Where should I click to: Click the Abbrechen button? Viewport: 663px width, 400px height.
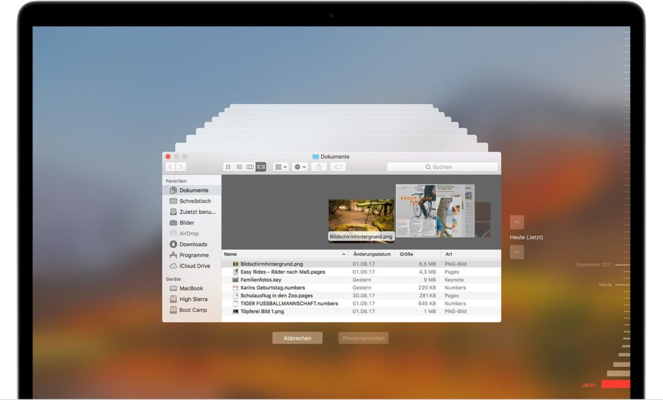[x=297, y=338]
